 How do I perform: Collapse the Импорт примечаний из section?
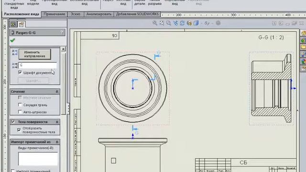pyautogui.click(x=57, y=142)
